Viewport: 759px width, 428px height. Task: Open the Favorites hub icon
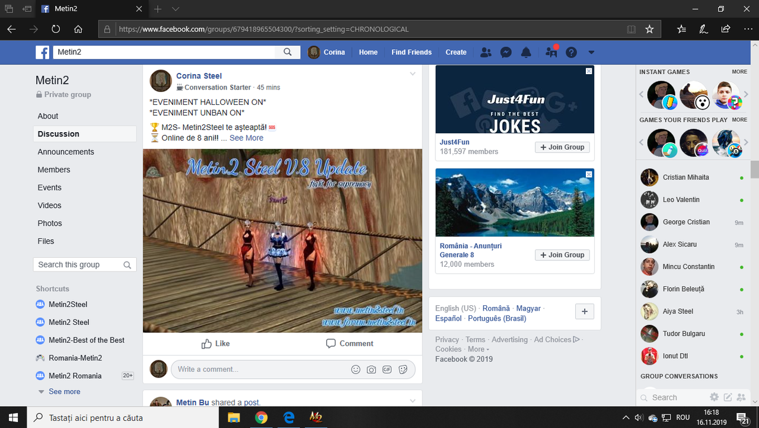click(x=681, y=29)
